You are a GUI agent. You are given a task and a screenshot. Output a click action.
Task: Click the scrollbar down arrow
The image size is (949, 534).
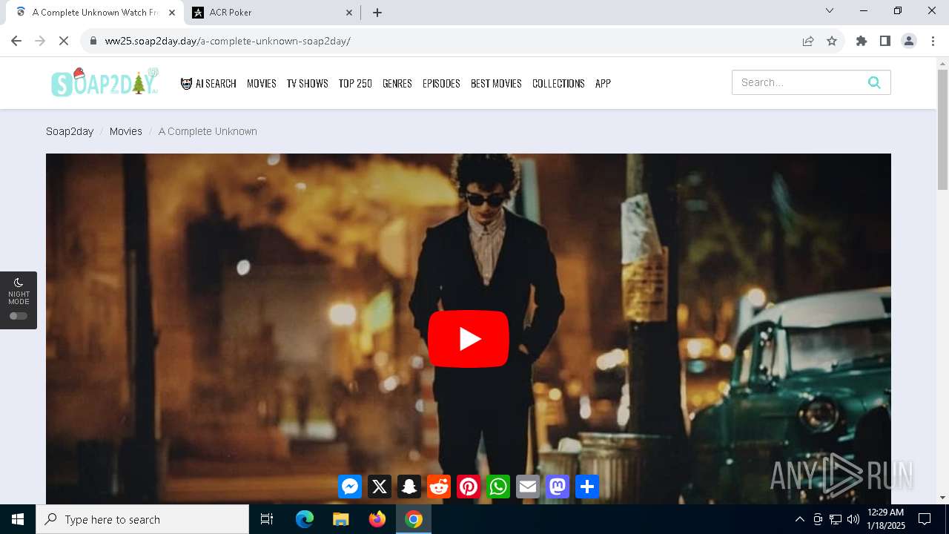pyautogui.click(x=942, y=498)
